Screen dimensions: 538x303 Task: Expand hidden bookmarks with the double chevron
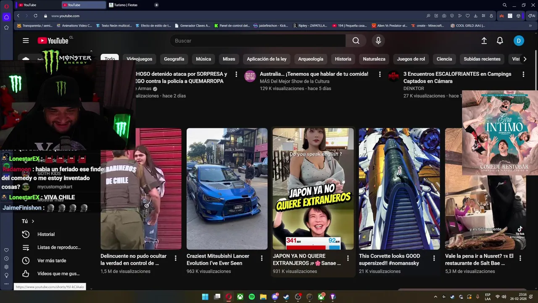(530, 26)
